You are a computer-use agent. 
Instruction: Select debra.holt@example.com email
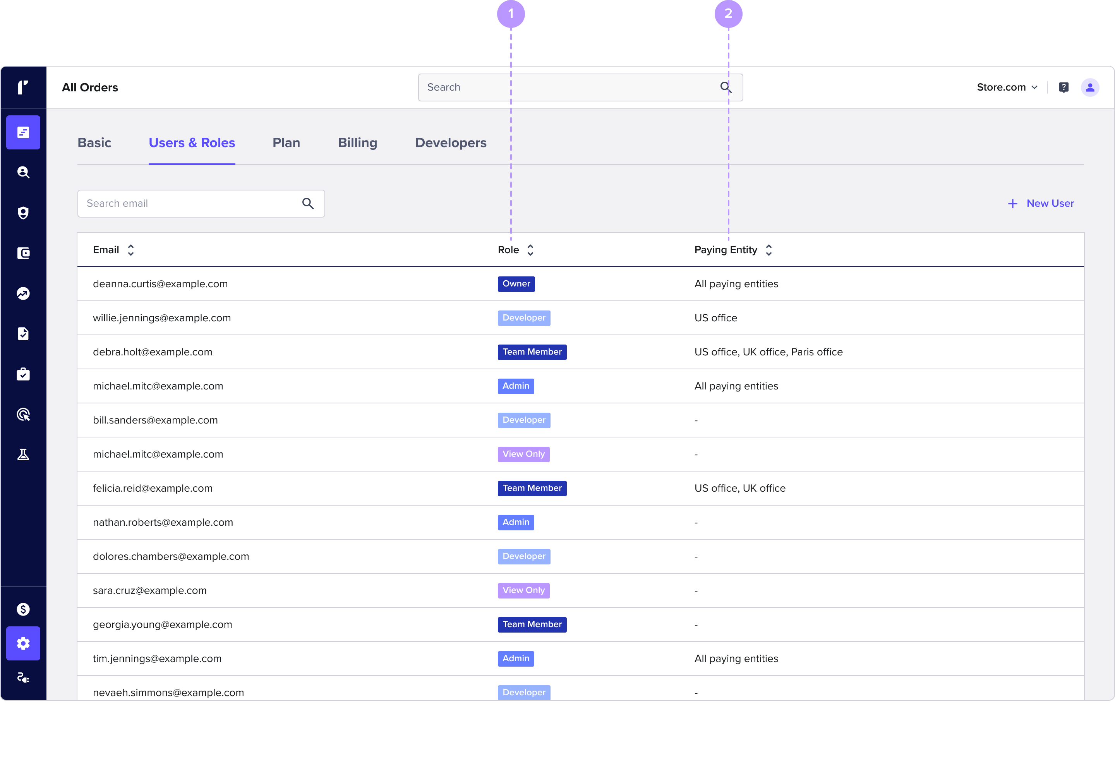[153, 352]
